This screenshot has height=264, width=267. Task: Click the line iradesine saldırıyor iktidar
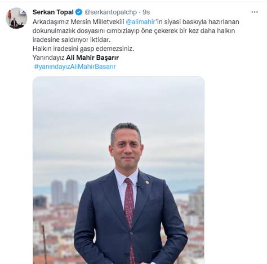pyautogui.click(x=72, y=39)
